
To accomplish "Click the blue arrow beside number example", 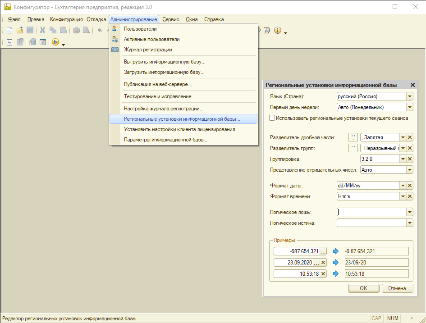I will tap(335, 251).
